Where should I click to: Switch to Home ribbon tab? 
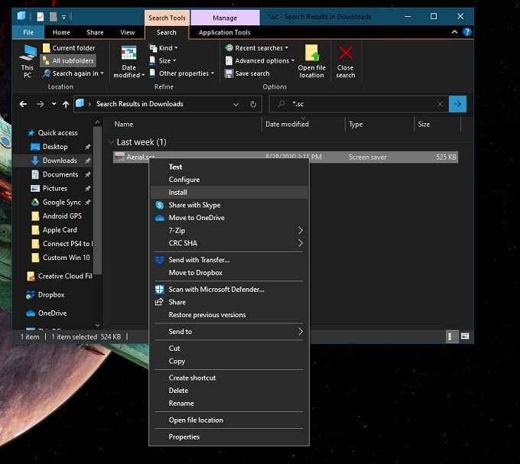(61, 32)
